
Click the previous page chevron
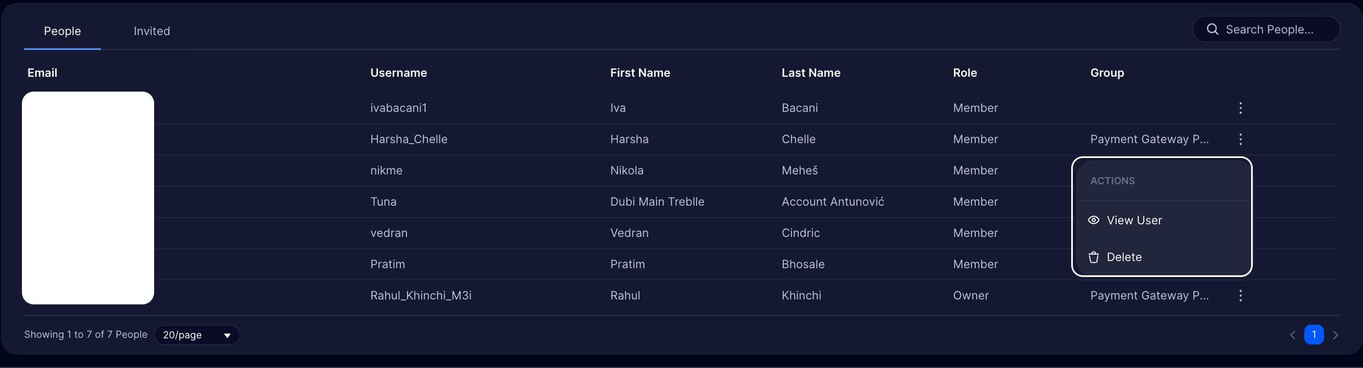(1293, 335)
